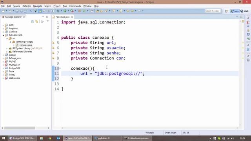Click the Writable status bar entry
Image resolution: width=251 pixels, height=141 pixels.
click(149, 133)
